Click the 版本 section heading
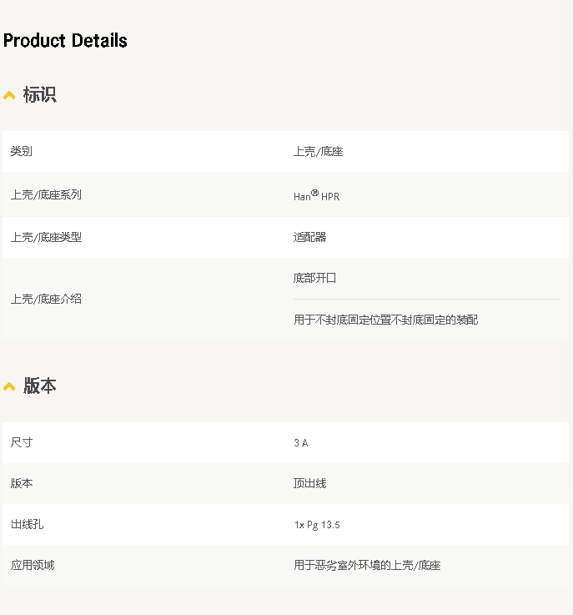 39,386
